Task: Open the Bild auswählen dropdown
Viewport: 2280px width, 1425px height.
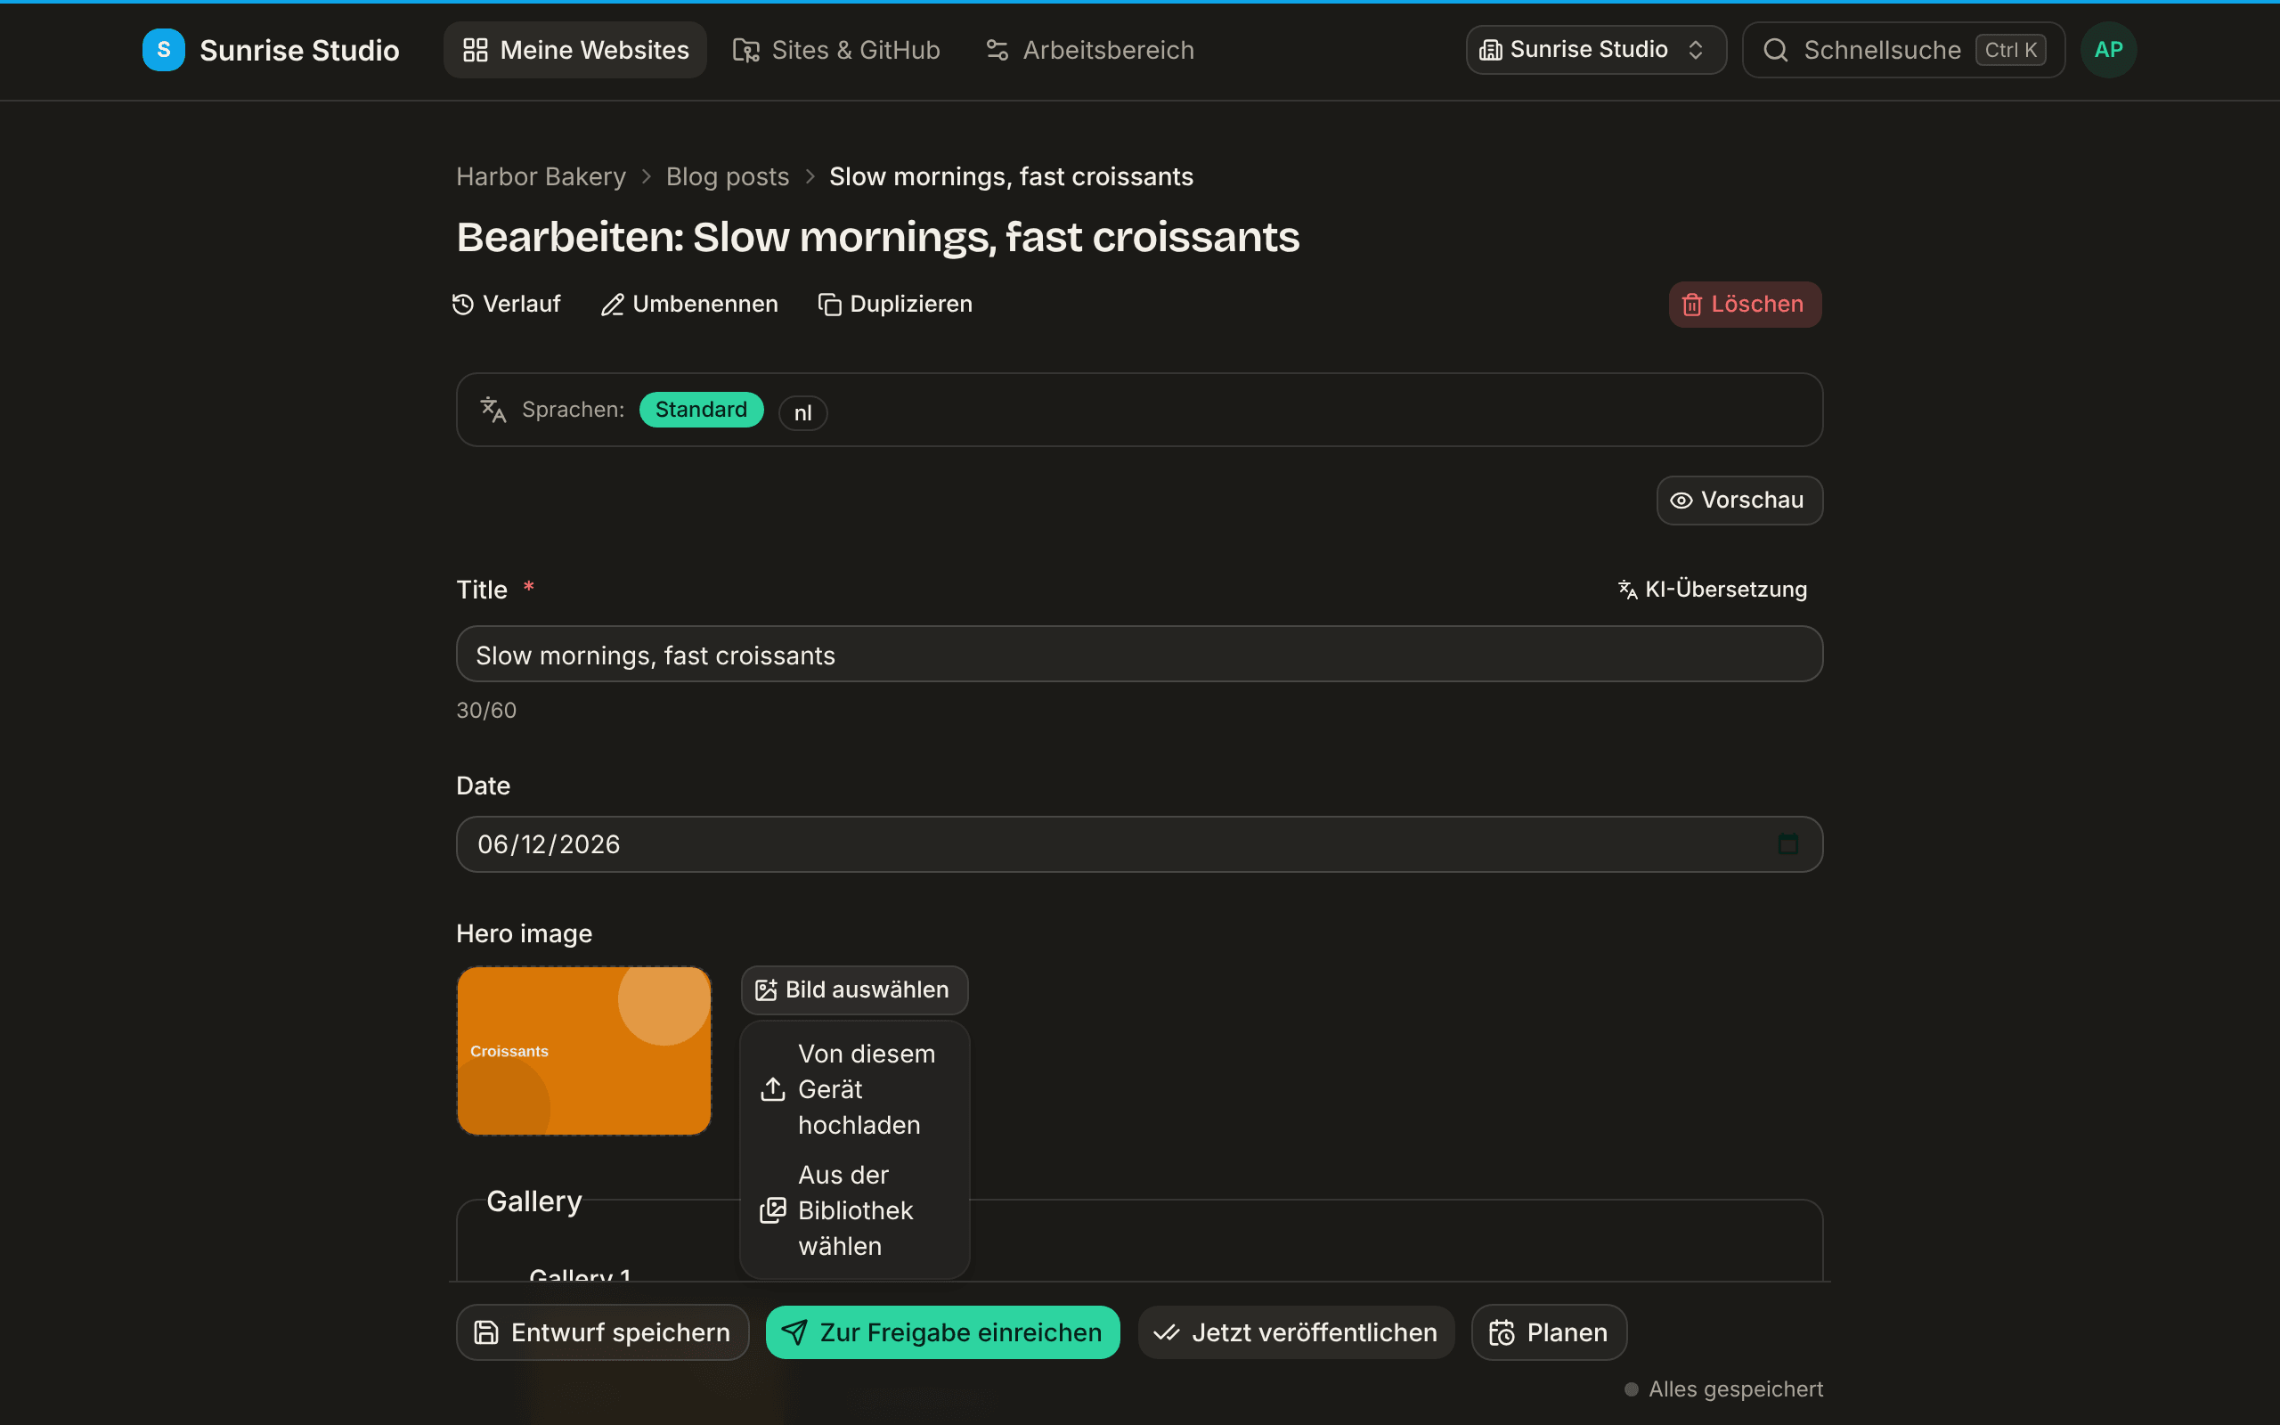Action: (854, 989)
